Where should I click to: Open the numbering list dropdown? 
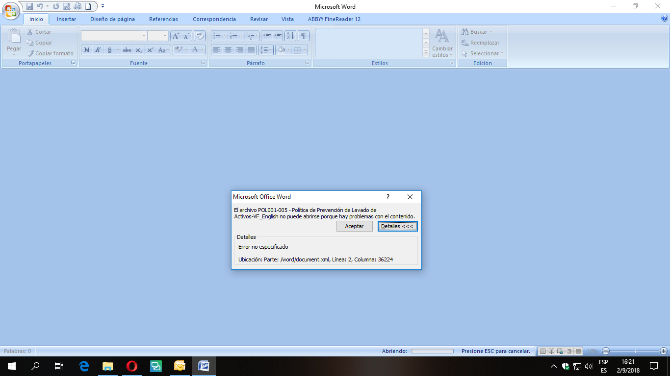click(241, 36)
